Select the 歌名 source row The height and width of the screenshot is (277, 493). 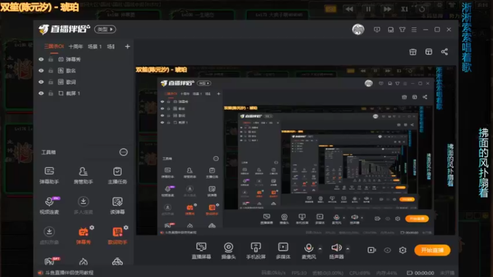click(83, 71)
